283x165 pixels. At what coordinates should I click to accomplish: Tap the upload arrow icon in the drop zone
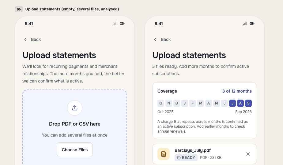coord(75,108)
